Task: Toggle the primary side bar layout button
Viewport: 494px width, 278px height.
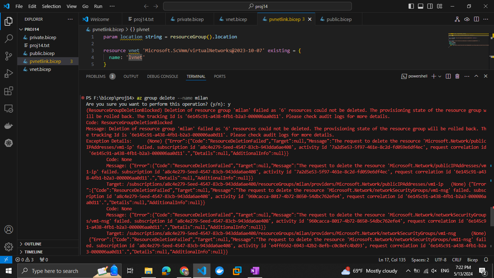Action: coord(411,6)
